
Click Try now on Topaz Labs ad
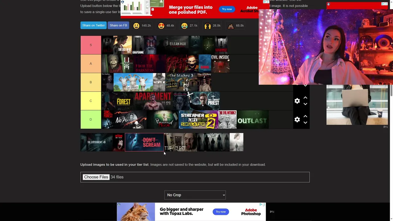click(221, 212)
